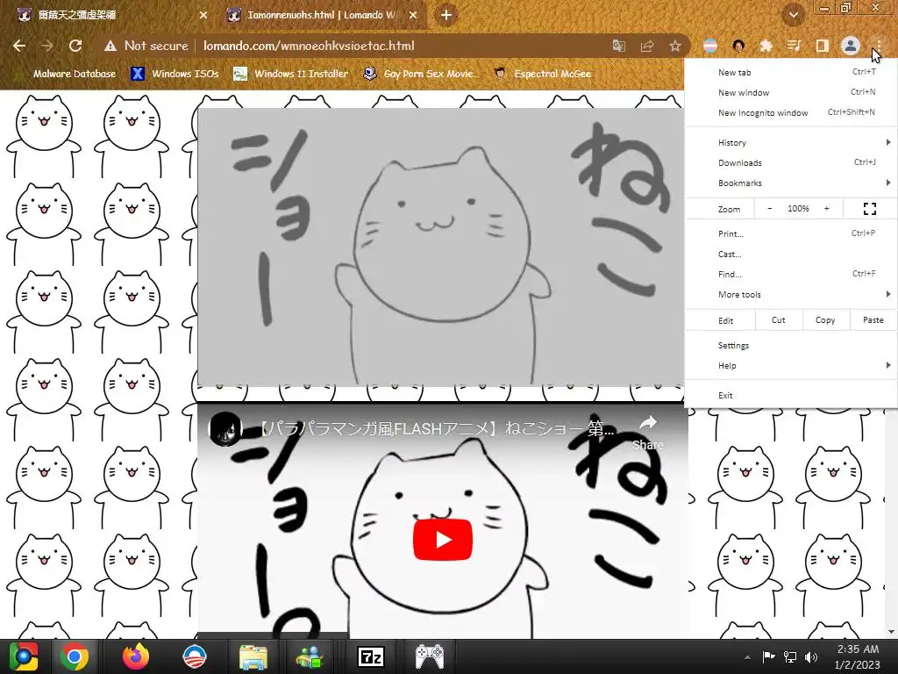The width and height of the screenshot is (898, 674).
Task: Click the share page icon in the address bar
Action: 647,46
